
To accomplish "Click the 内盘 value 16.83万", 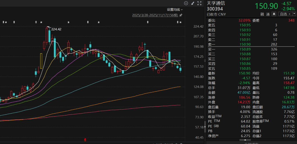I will pos(289,102).
